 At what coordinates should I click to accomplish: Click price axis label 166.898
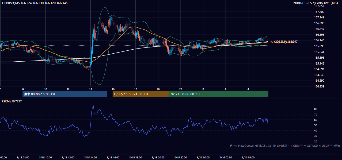click(x=320, y=23)
